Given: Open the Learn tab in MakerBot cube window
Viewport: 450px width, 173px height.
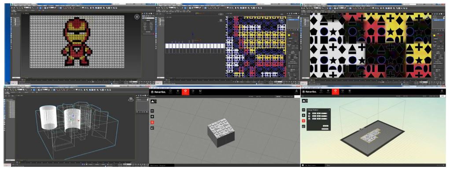Looking at the screenshot, I should pos(200,92).
